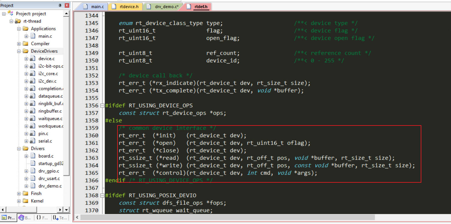Click the ringblk_buf.c file icon
The width and height of the screenshot is (451, 224).
coord(33,104)
